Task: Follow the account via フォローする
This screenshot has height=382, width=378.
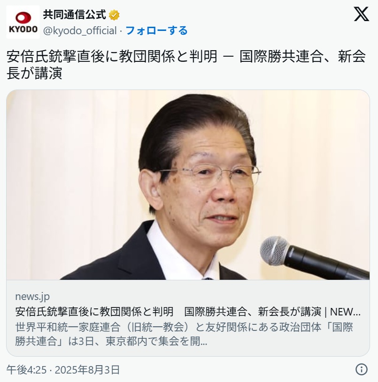Action: [x=156, y=30]
